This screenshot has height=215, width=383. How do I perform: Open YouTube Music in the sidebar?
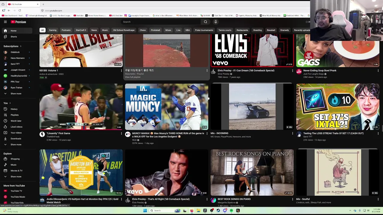point(17,197)
